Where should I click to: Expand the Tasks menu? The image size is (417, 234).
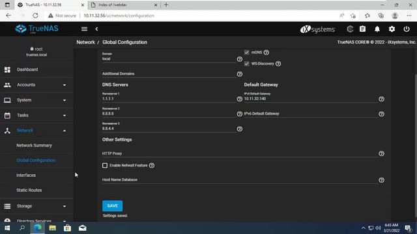coord(36,116)
